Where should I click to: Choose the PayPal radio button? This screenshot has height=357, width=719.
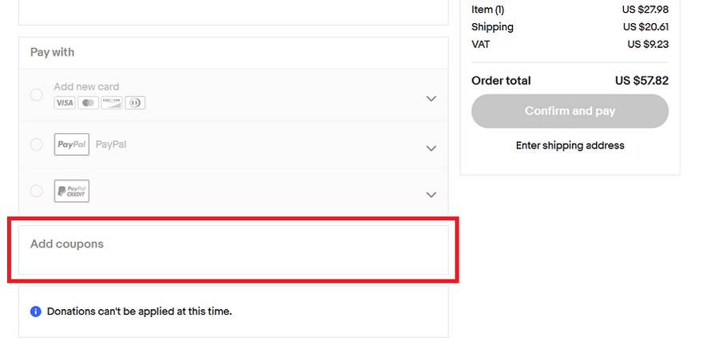[37, 145]
